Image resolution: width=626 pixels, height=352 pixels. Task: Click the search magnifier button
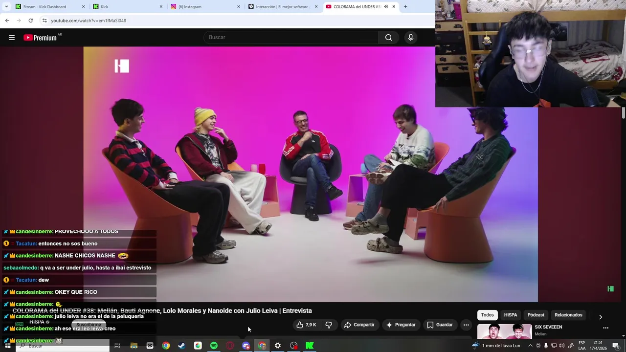coord(388,38)
